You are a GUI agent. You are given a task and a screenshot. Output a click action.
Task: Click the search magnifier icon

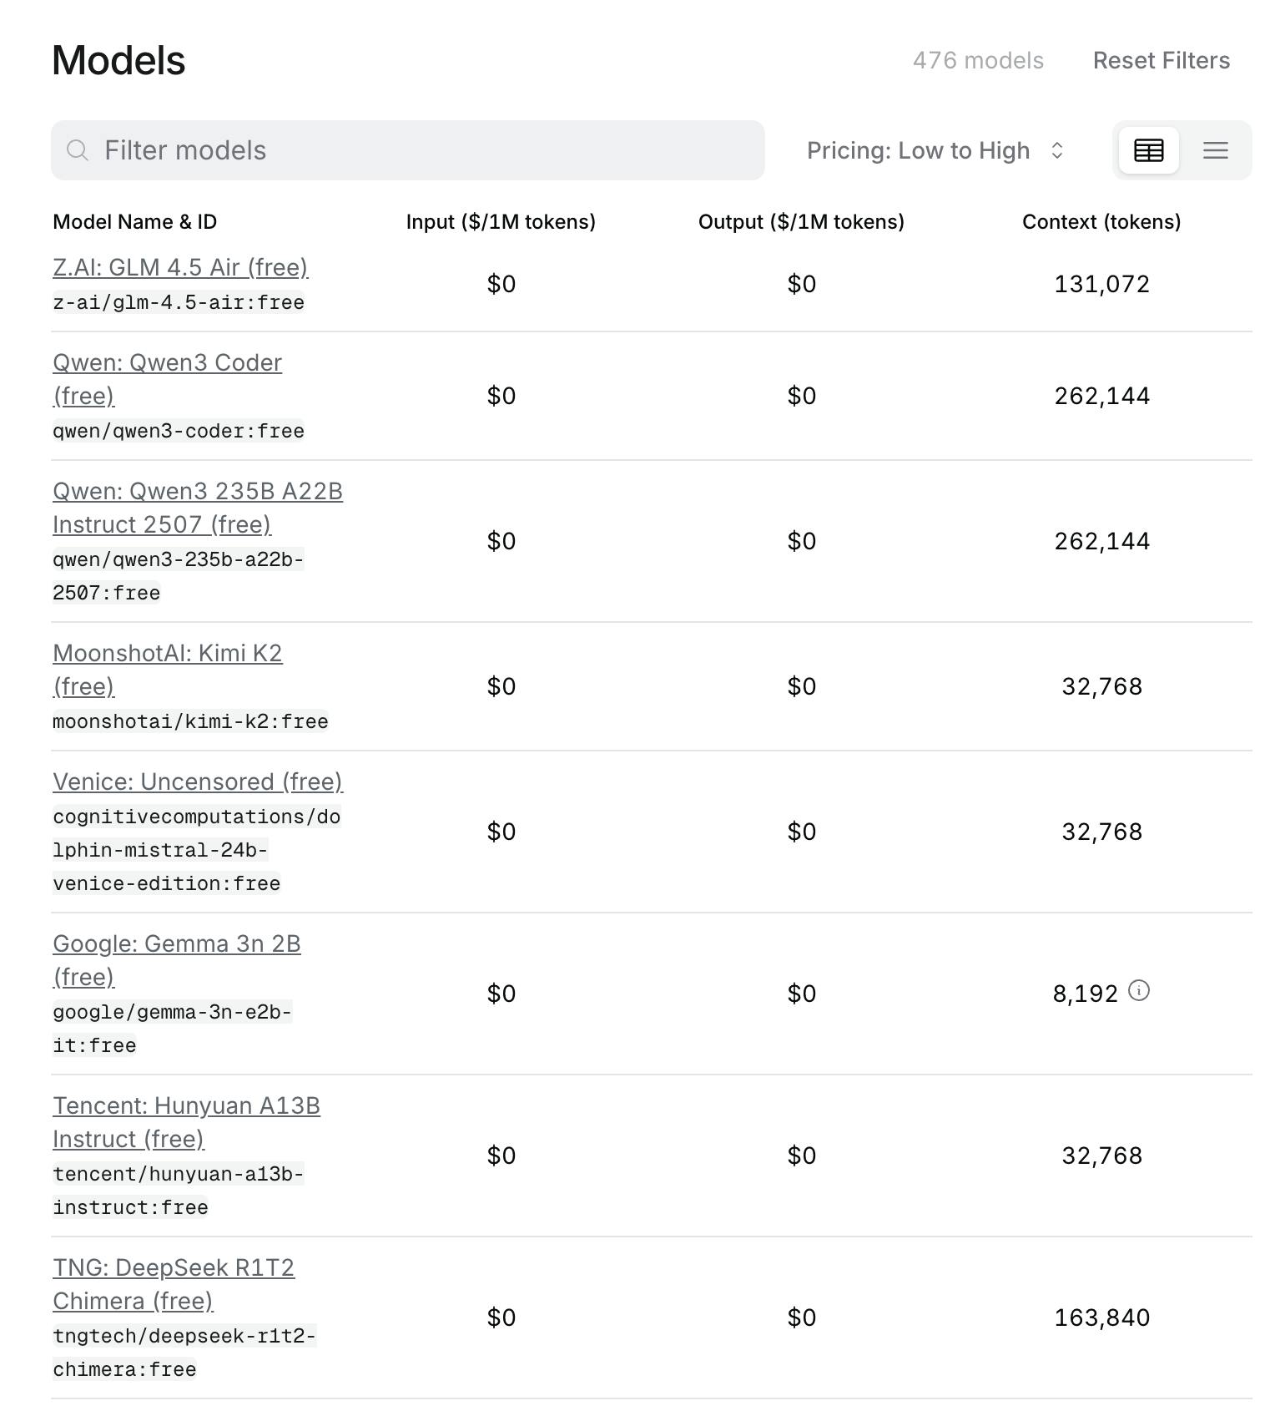(x=78, y=150)
